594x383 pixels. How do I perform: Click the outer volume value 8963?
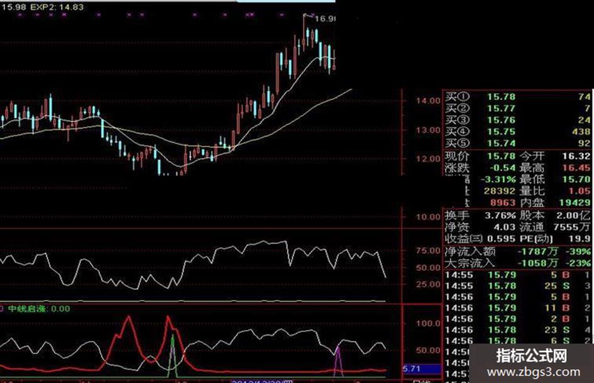[502, 203]
